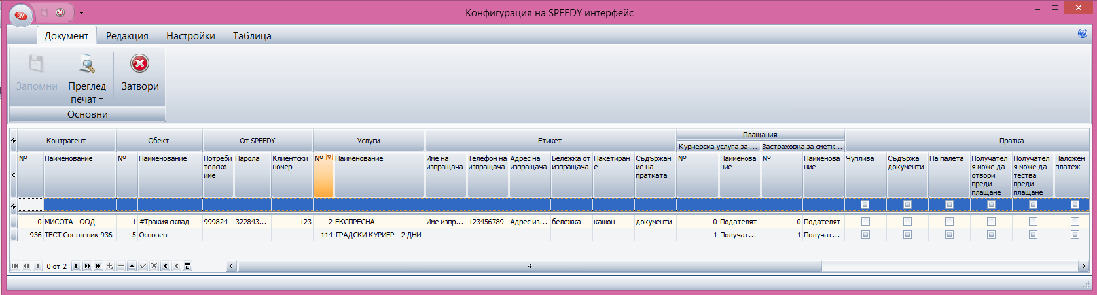
Task: Open the Редакция ribbon tab
Action: click(x=127, y=36)
